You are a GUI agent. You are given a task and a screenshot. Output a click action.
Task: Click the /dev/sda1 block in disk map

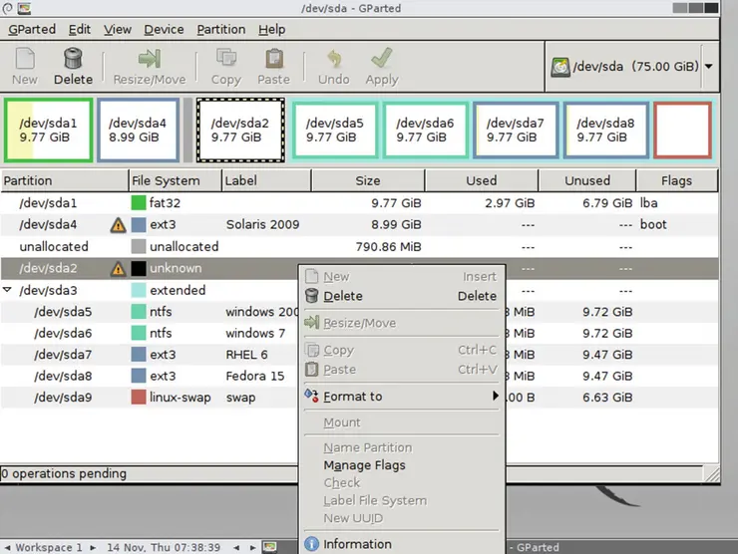point(48,130)
